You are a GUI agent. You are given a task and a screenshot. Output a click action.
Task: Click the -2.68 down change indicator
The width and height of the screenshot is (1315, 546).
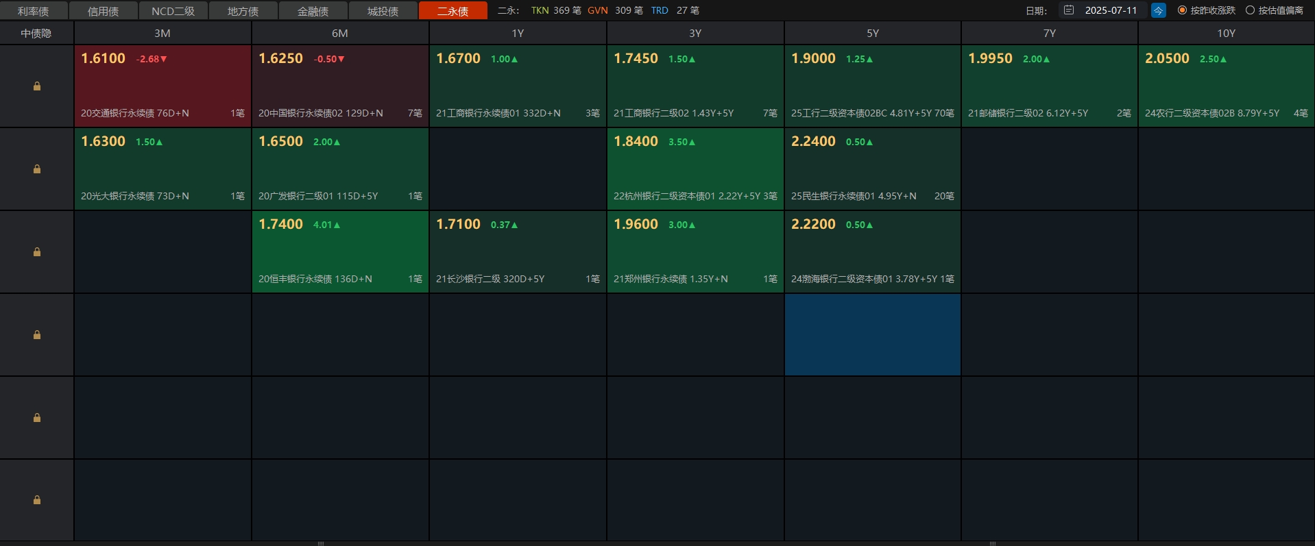[x=152, y=59]
